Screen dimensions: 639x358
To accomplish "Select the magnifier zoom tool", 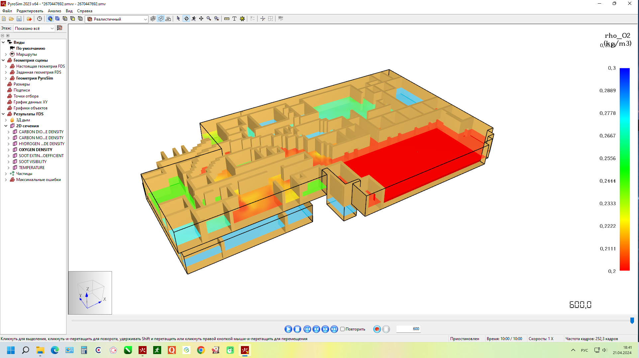I will coord(209,19).
